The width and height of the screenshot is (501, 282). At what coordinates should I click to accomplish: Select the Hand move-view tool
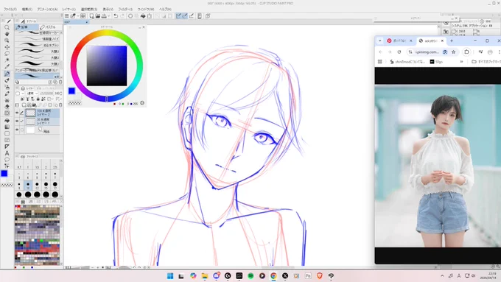(x=7, y=34)
